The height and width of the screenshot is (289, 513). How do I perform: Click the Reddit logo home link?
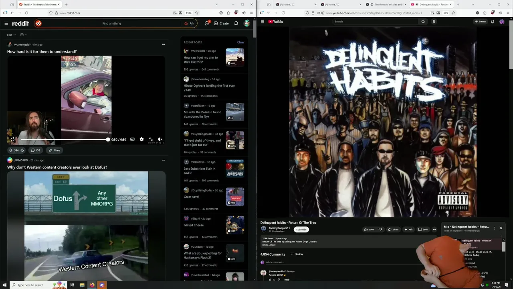[x=20, y=23]
